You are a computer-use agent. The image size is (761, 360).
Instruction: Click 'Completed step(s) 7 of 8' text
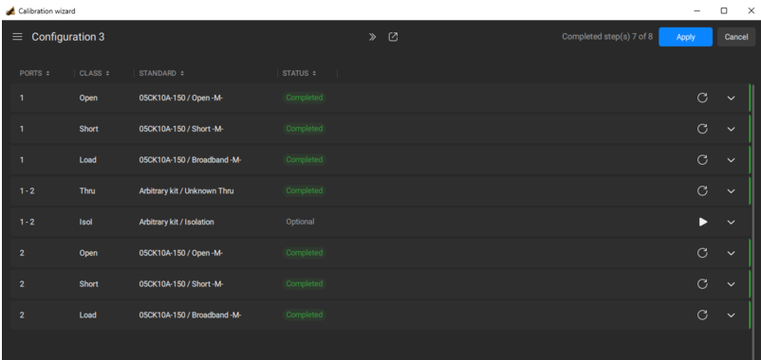606,36
